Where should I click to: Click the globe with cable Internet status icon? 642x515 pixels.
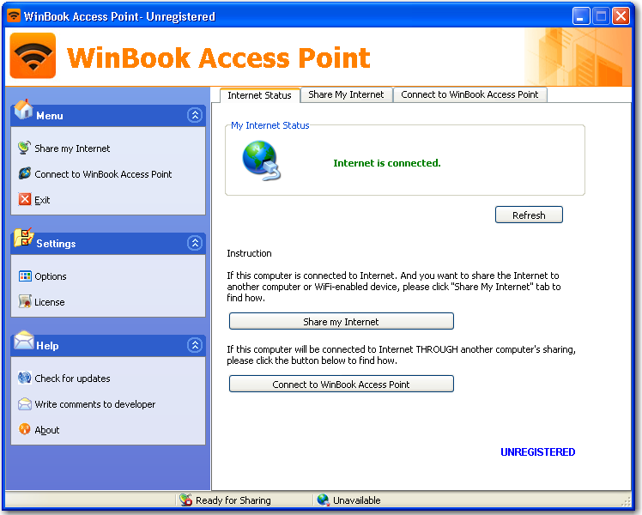262,161
